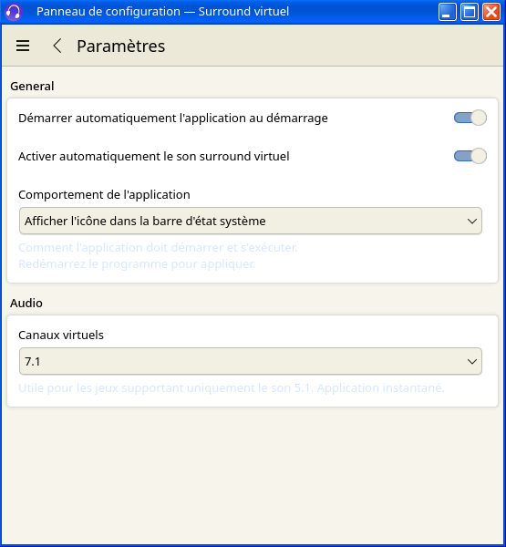Minimize the Surround virtuel window
This screenshot has width=506, height=547.
point(447,12)
